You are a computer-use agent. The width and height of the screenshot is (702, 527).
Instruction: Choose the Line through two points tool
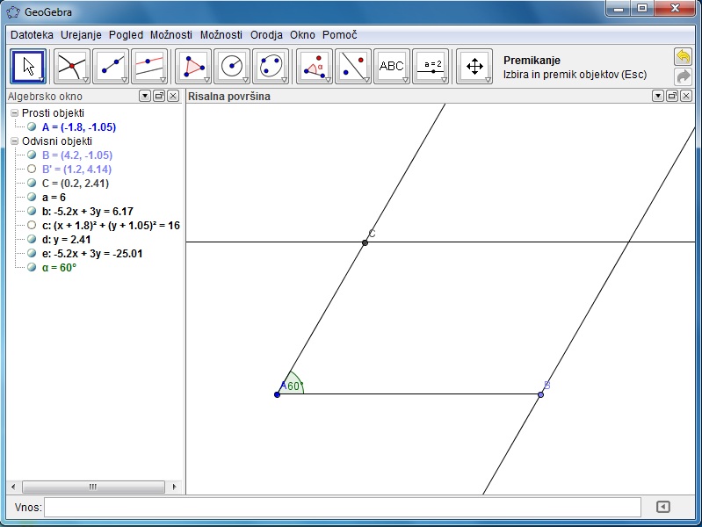pos(111,67)
